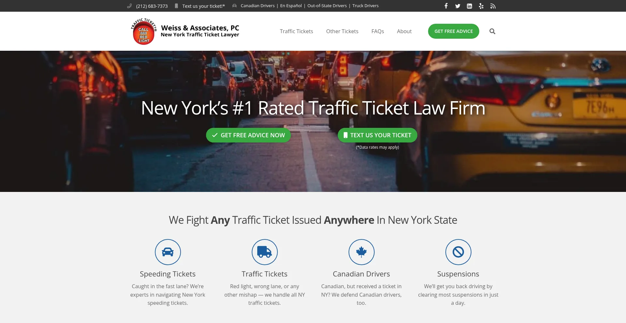
Task: Open the Yelp reviews icon
Action: click(x=481, y=6)
